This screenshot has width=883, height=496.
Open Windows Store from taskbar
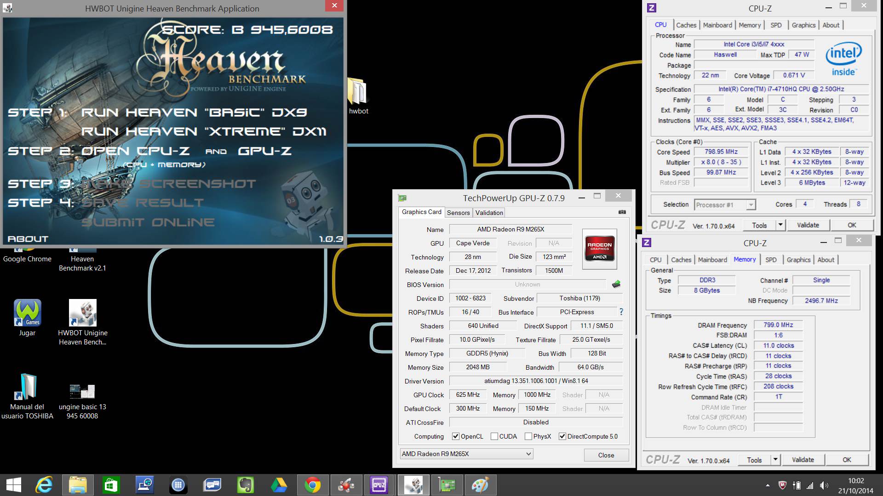[111, 485]
